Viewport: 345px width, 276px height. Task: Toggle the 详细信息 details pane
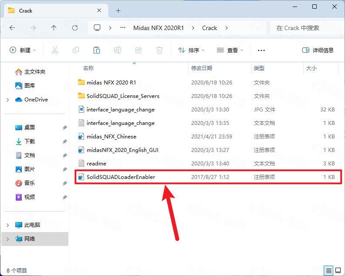point(318,50)
